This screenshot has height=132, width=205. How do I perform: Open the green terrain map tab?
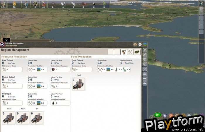pyautogui.click(x=137, y=52)
